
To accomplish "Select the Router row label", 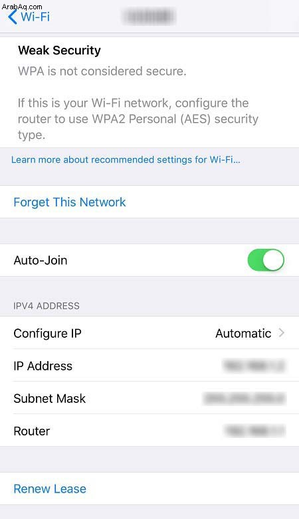I will click(32, 431).
